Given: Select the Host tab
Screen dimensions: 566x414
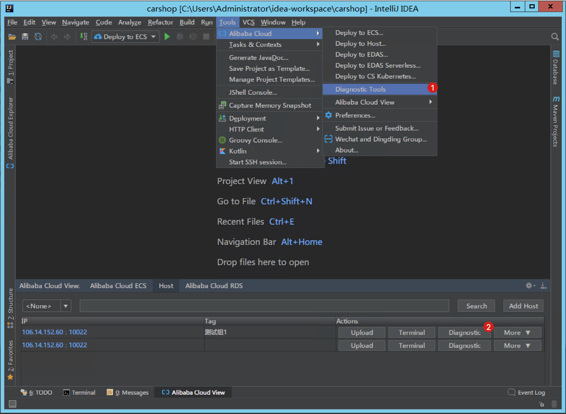Looking at the screenshot, I should (166, 286).
